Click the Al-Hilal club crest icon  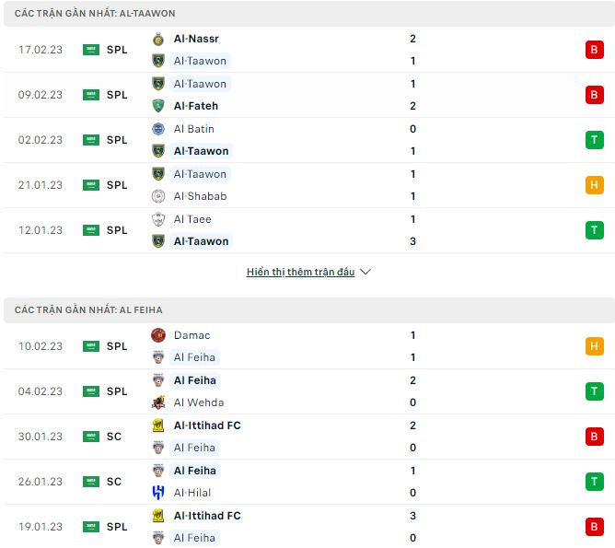tap(158, 493)
